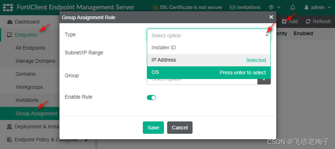Click the Enable Rule label

(x=78, y=97)
